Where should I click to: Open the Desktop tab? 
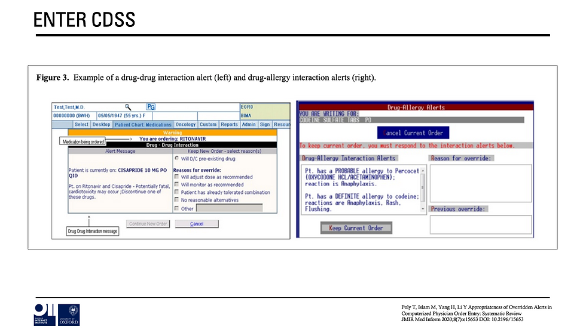101,125
